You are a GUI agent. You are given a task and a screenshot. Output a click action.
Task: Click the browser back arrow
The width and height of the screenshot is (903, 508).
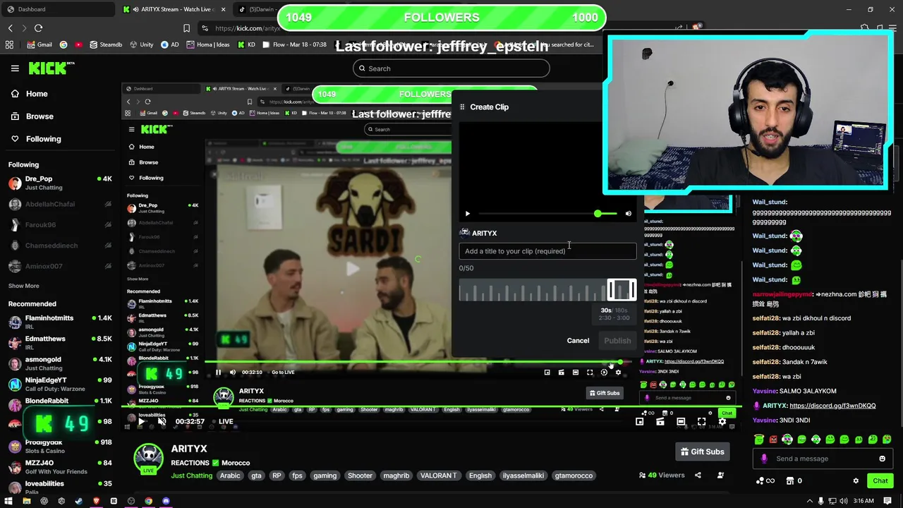point(10,28)
